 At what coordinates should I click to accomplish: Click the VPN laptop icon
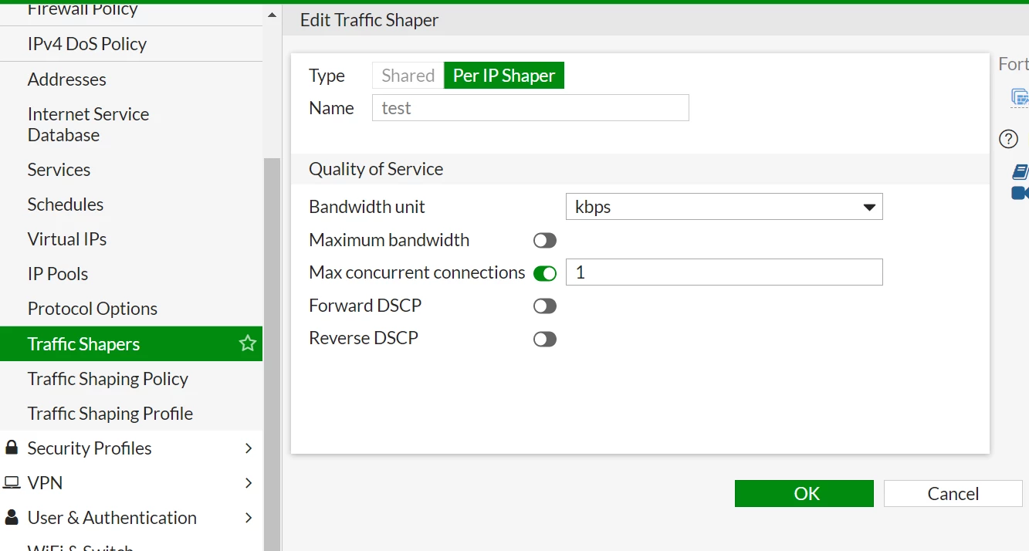[12, 482]
